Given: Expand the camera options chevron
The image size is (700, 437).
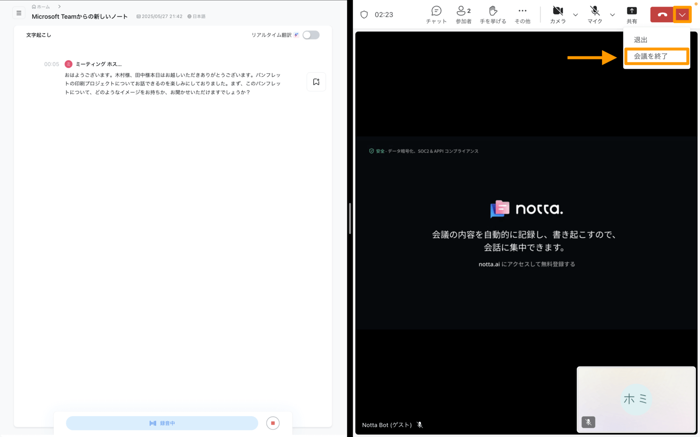Looking at the screenshot, I should coord(575,15).
